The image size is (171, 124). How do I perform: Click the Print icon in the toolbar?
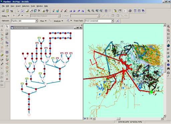[x=130, y=11]
